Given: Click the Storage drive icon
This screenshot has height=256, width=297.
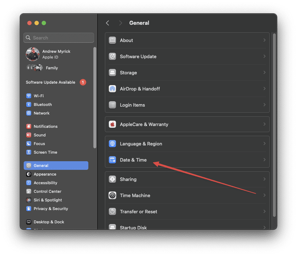Looking at the screenshot, I should click(112, 73).
